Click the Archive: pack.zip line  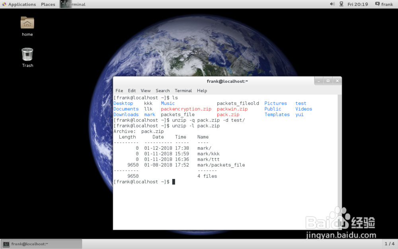[139, 131]
